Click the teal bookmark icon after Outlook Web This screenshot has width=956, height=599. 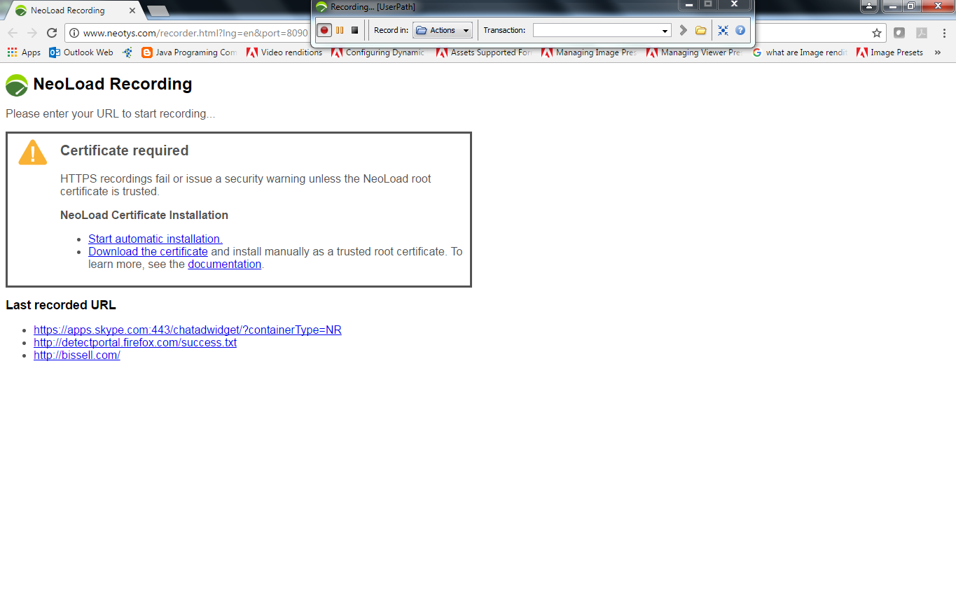127,52
